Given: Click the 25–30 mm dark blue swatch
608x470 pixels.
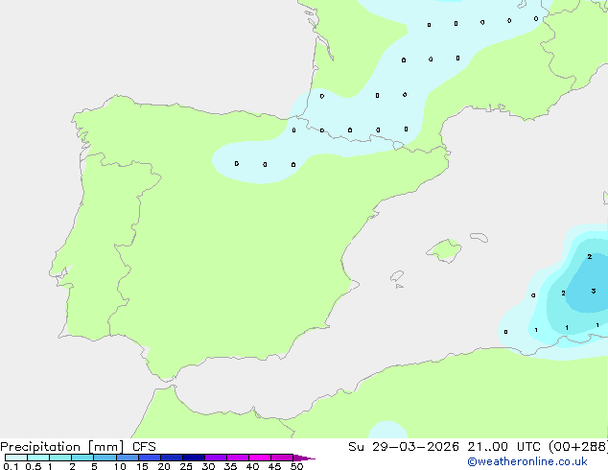Looking at the screenshot, I should (x=194, y=458).
